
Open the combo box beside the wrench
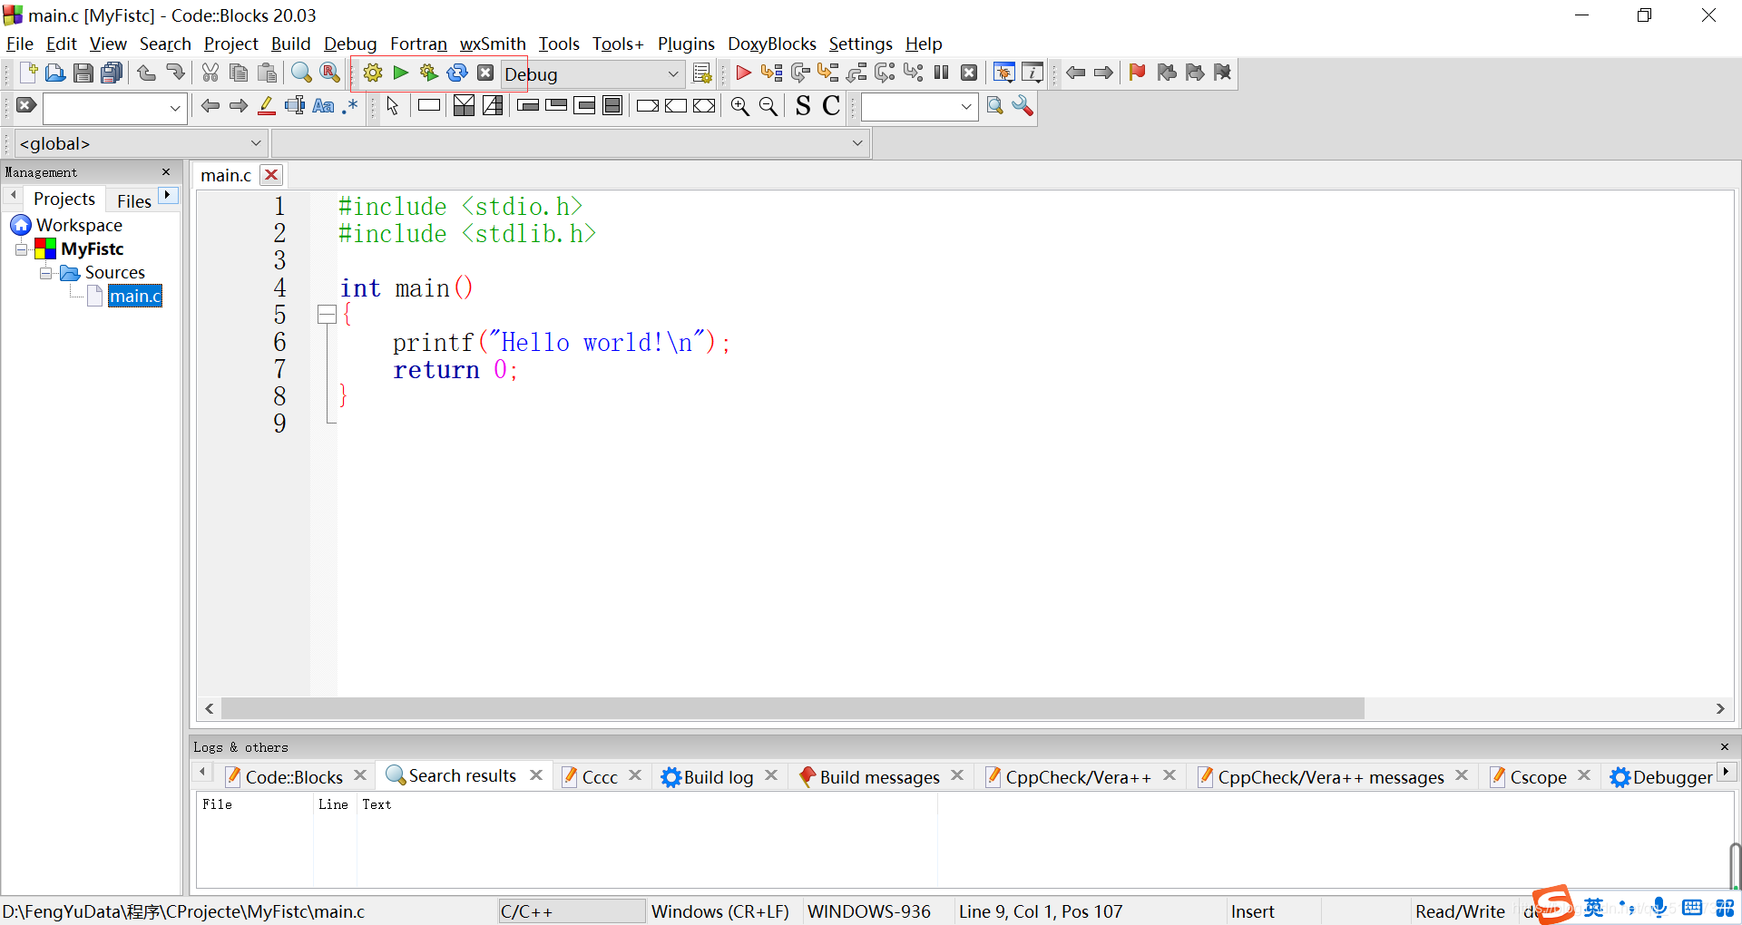point(919,107)
